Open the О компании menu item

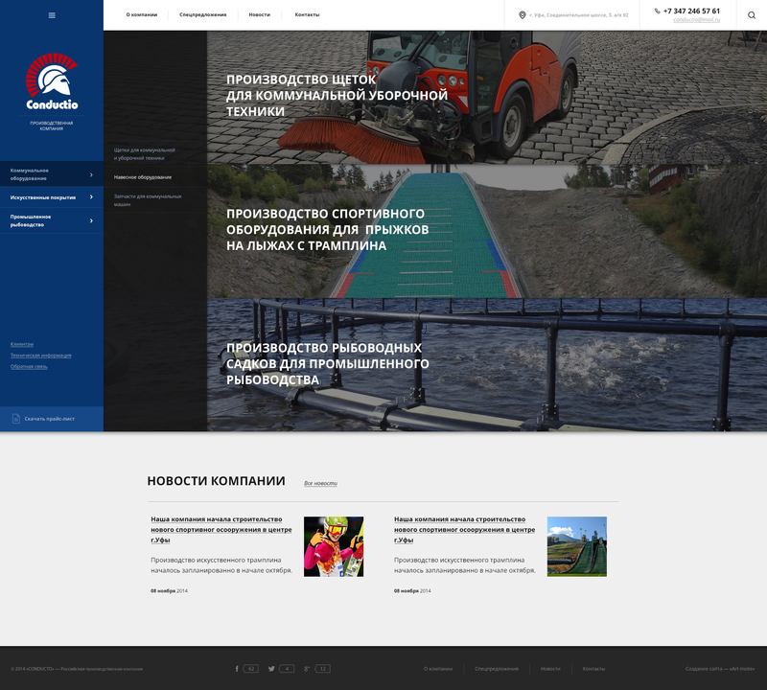(x=142, y=14)
